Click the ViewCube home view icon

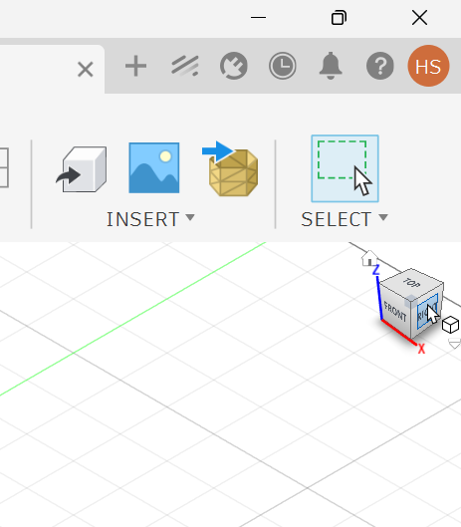click(x=369, y=258)
